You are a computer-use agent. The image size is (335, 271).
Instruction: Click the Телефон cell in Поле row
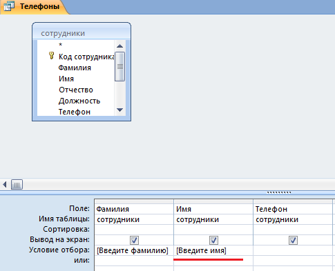click(293, 209)
